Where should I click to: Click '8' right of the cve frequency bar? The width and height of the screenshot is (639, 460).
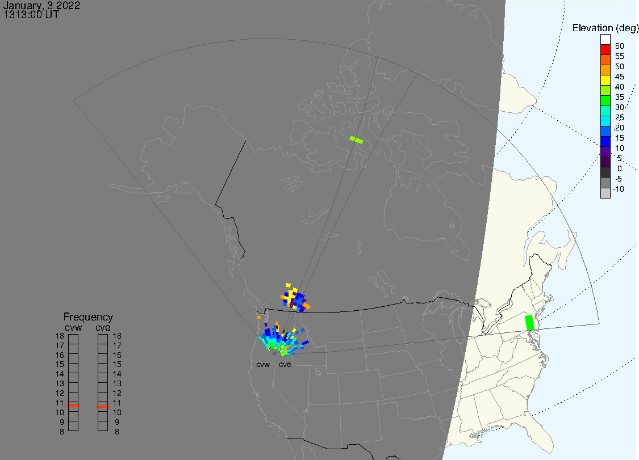[117, 432]
